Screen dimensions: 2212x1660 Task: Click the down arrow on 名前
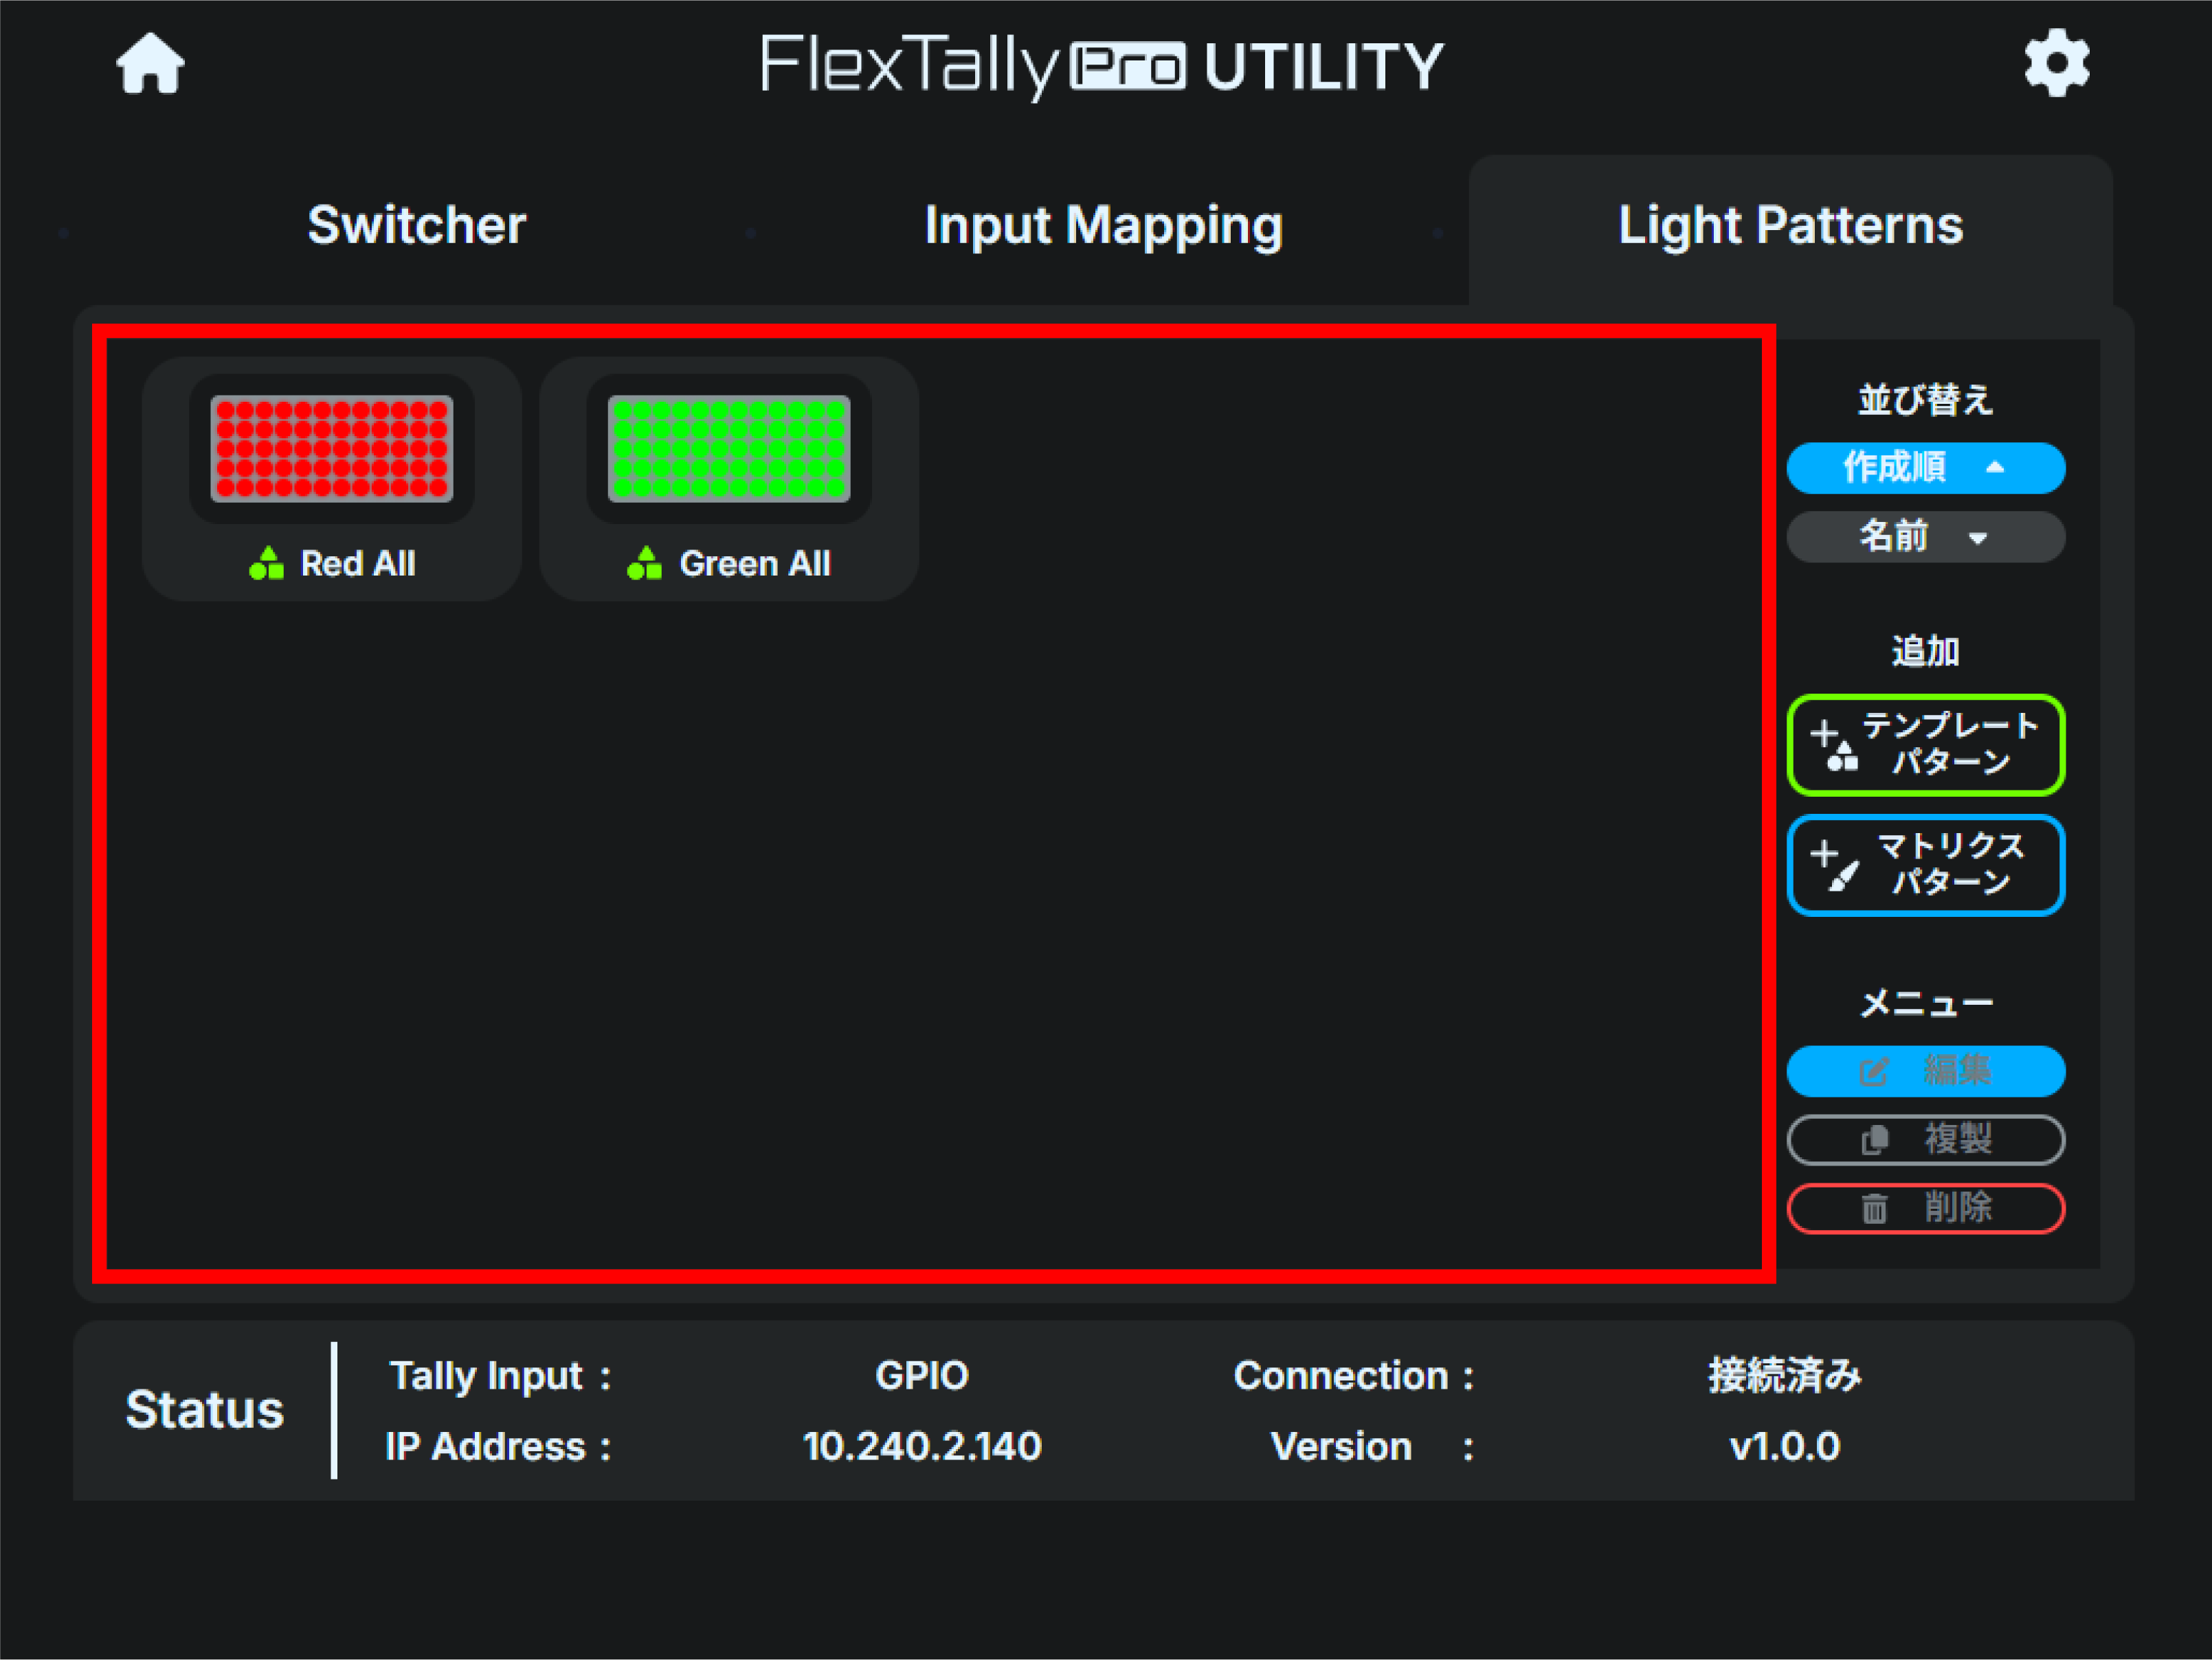point(1977,538)
